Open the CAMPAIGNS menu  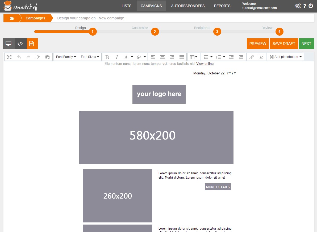click(151, 6)
